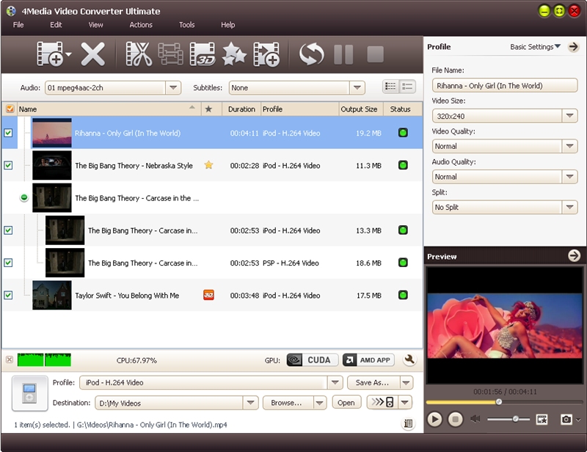Viewport: 587px width, 452px height.
Task: Take a snapshot with camera icon
Action: click(x=566, y=419)
